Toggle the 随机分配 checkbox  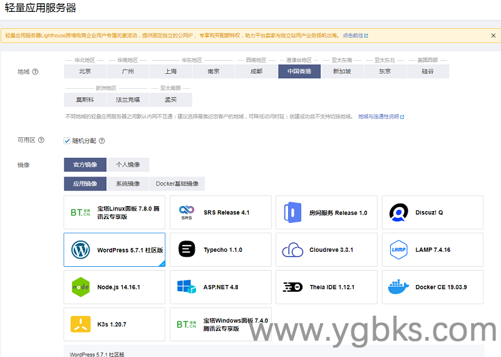point(67,141)
